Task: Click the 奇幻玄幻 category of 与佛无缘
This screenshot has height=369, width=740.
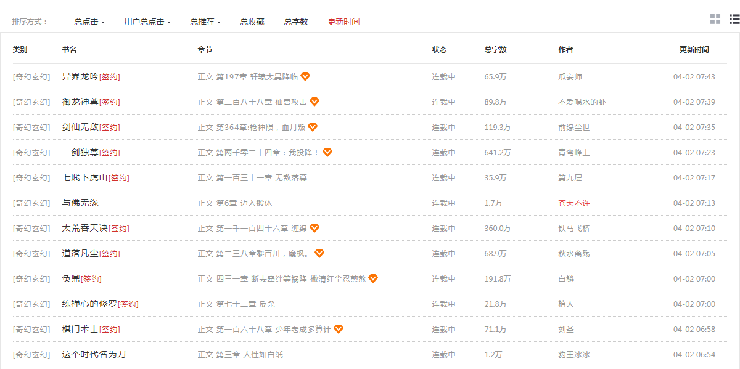Action: click(x=31, y=203)
